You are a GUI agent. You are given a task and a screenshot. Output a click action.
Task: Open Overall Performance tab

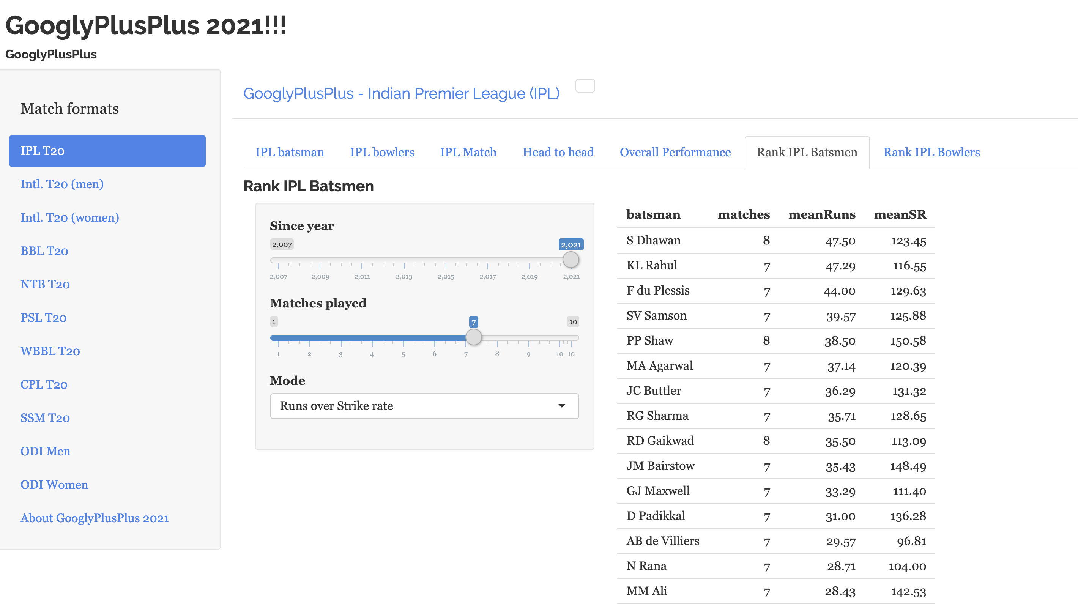(x=675, y=152)
